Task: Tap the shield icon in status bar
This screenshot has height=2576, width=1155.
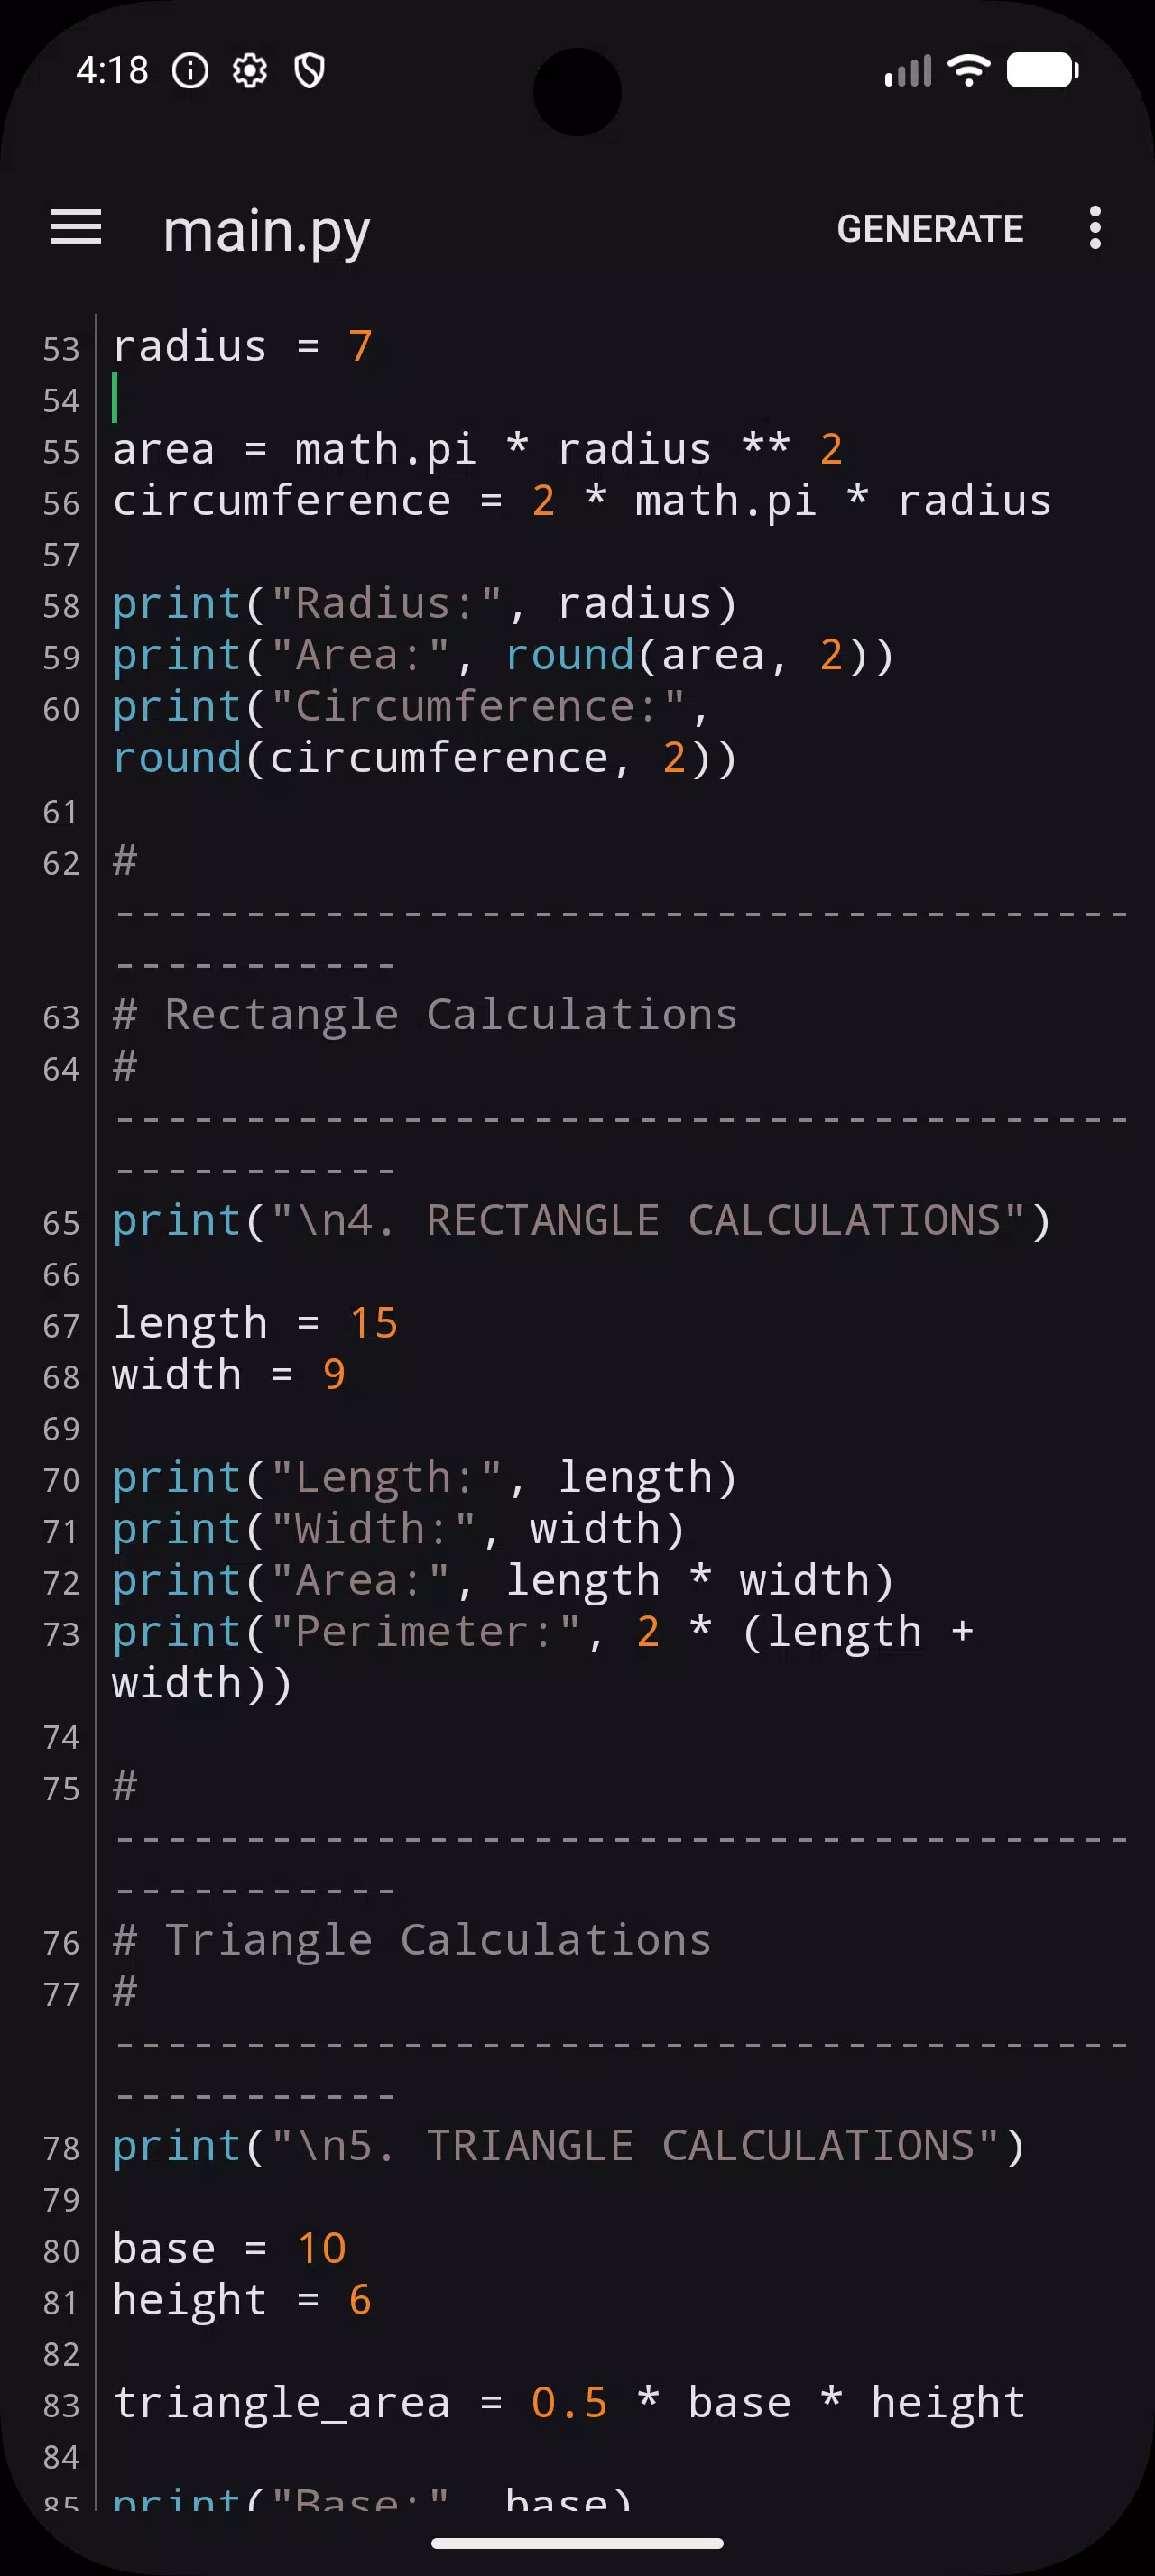Action: tap(310, 71)
